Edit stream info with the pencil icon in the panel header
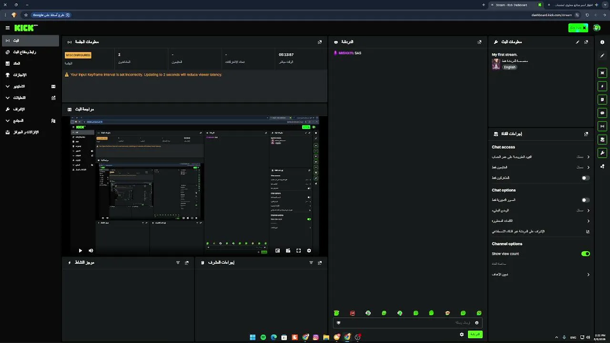The width and height of the screenshot is (610, 343). coord(578,42)
